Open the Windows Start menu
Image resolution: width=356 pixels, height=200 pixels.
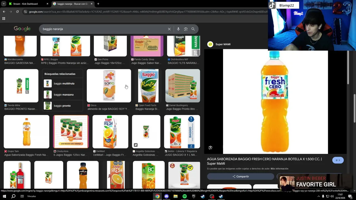4,196
